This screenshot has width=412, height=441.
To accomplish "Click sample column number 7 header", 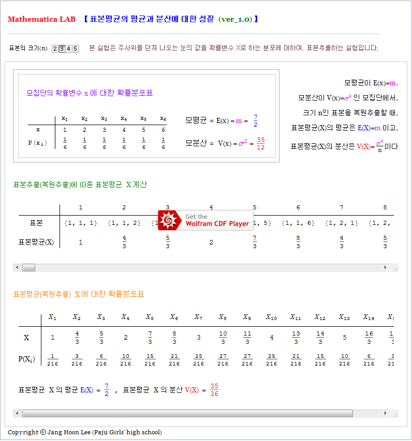I will [x=341, y=207].
